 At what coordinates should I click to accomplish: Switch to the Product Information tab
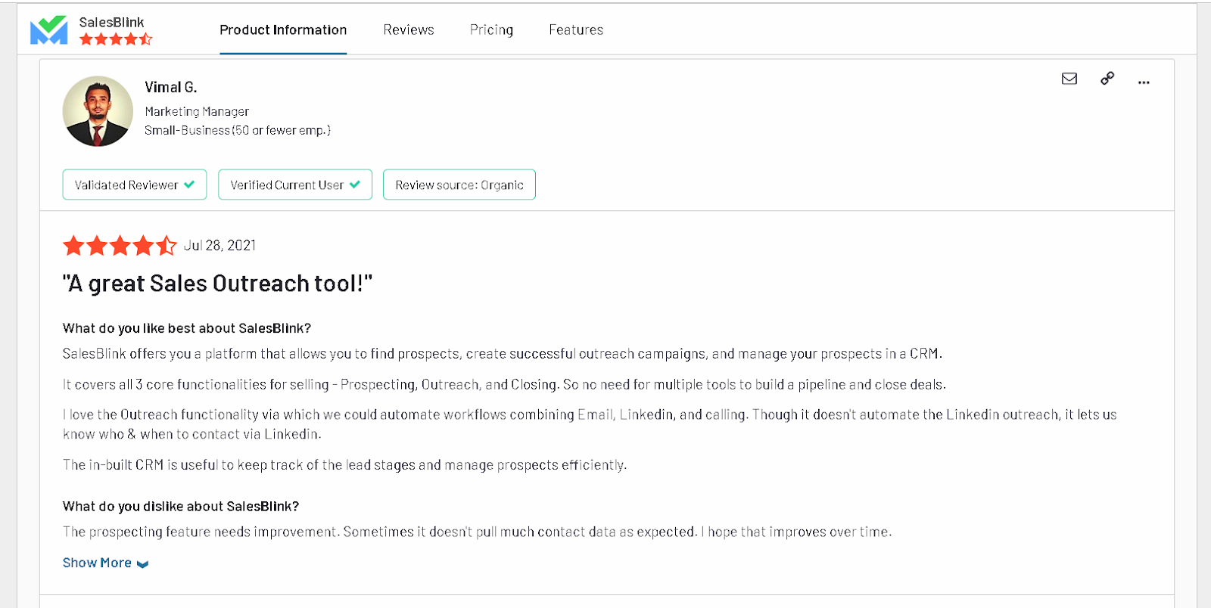coord(283,30)
